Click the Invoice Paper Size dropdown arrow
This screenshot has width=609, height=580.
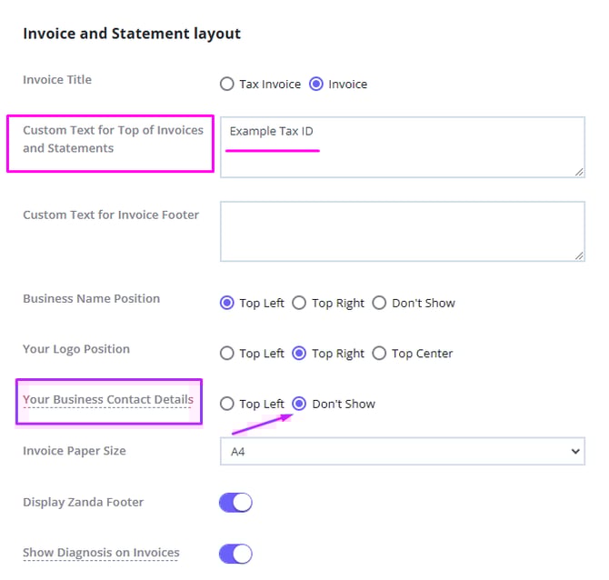574,452
